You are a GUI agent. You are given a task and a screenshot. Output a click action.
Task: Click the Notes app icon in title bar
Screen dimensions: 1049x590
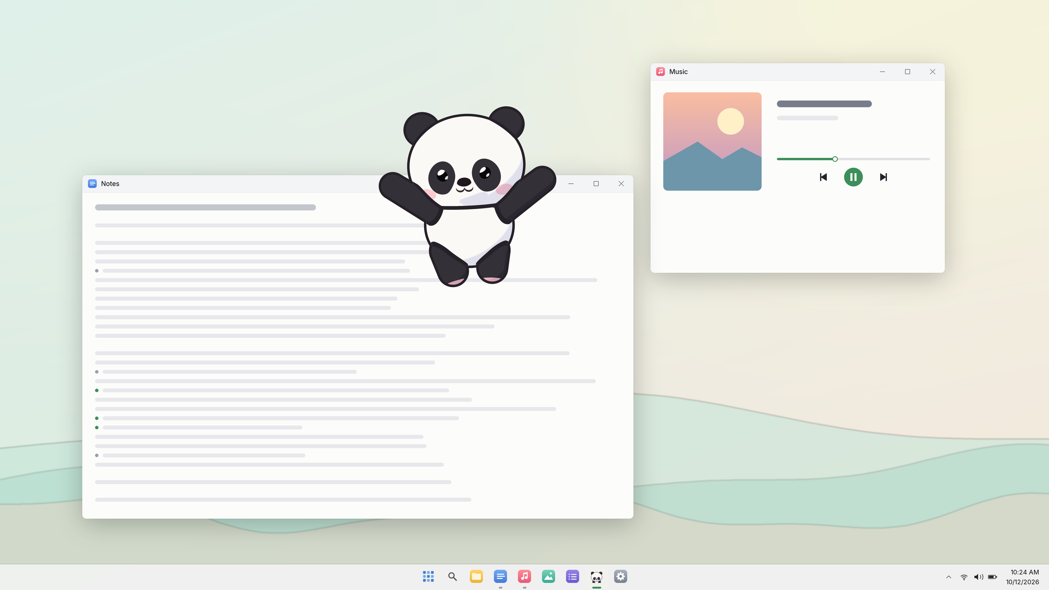pos(92,184)
